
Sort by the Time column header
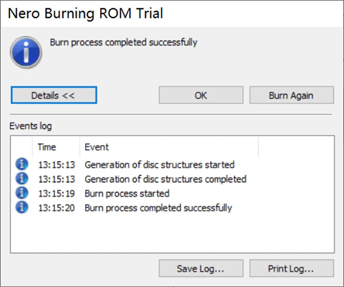56,147
